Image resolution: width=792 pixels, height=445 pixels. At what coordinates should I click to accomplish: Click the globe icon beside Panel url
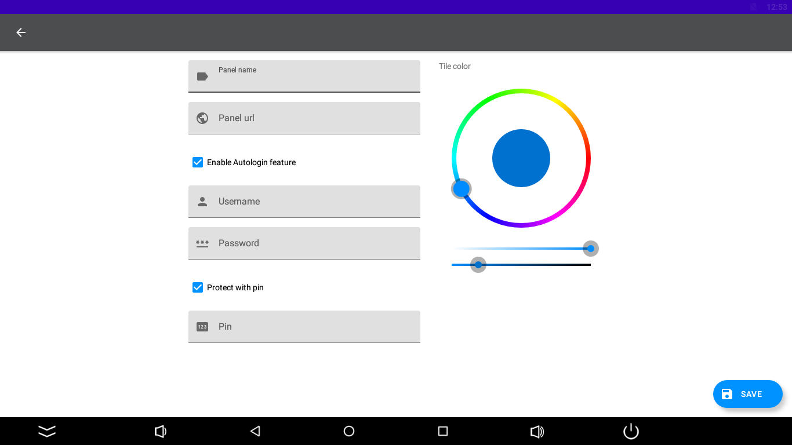[202, 118]
